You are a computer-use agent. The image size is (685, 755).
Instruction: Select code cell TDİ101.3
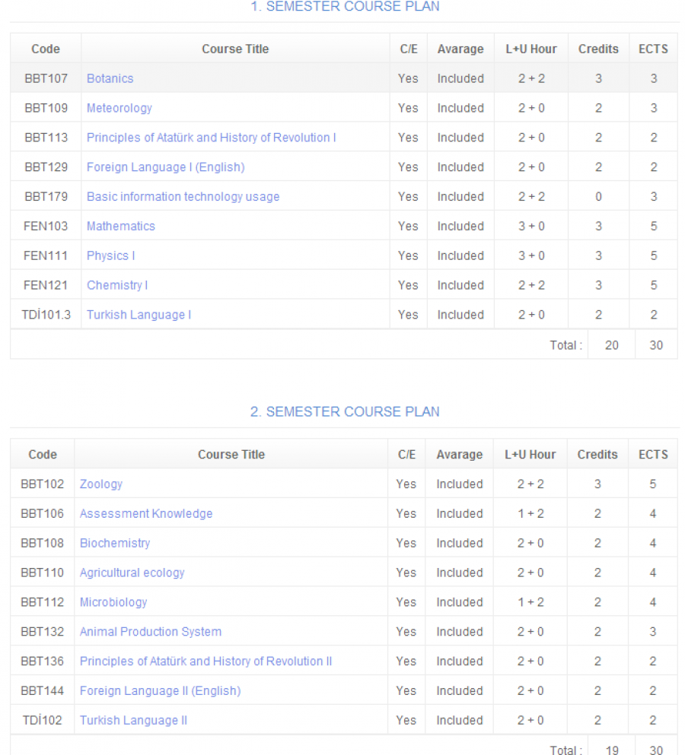click(46, 315)
